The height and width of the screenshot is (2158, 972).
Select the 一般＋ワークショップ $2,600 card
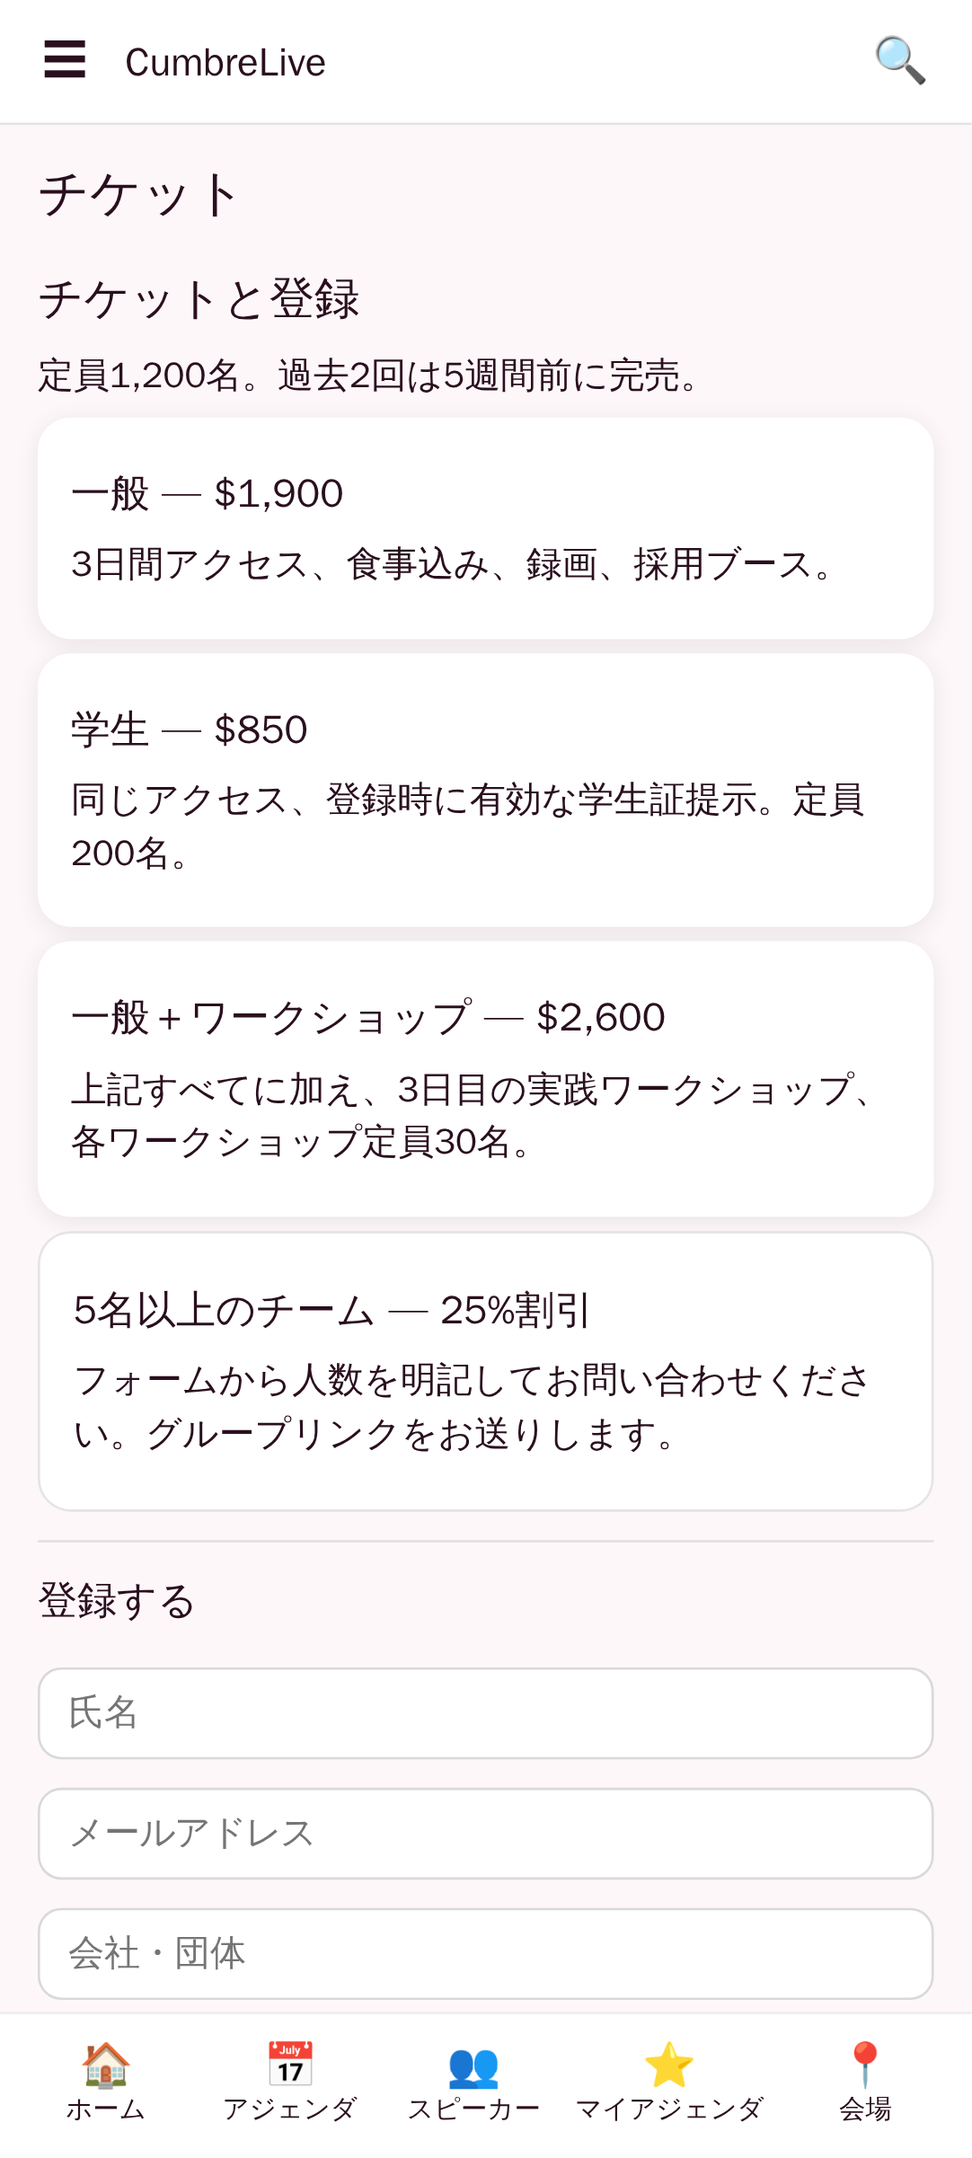point(485,1079)
